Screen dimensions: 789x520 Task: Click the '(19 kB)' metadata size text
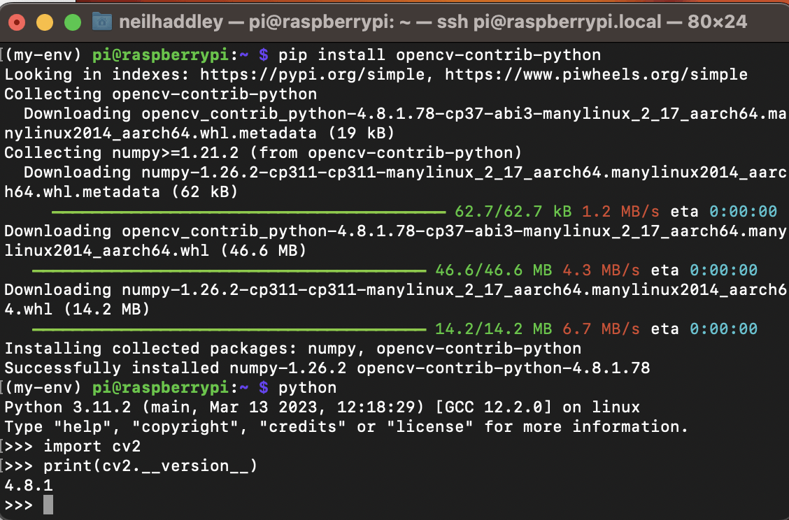[x=362, y=133]
